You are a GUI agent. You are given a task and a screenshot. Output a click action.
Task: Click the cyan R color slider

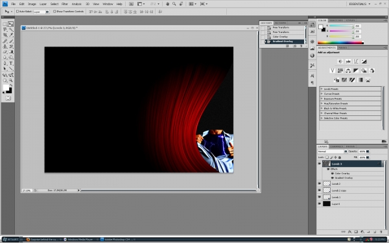[342, 26]
